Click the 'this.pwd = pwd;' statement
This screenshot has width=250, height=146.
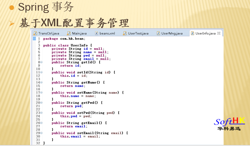76,116
